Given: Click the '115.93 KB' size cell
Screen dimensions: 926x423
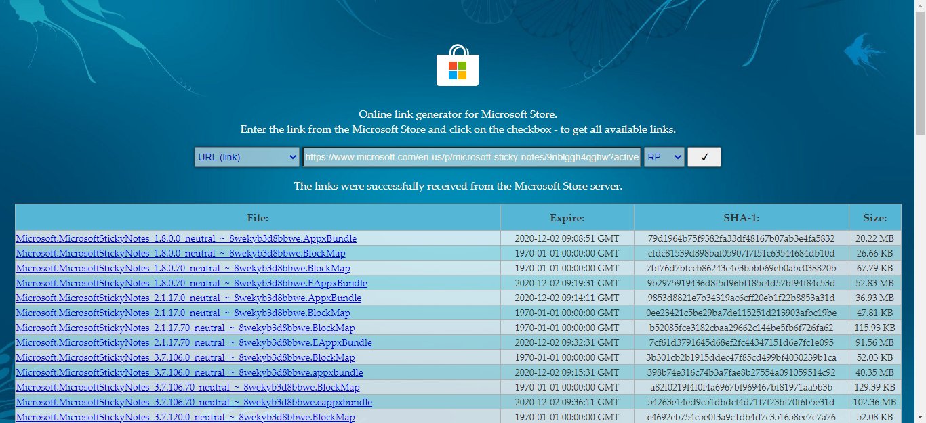Looking at the screenshot, I should click(x=874, y=328).
